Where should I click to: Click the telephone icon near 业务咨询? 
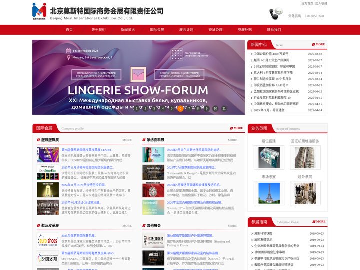pyautogui.click(x=276, y=14)
